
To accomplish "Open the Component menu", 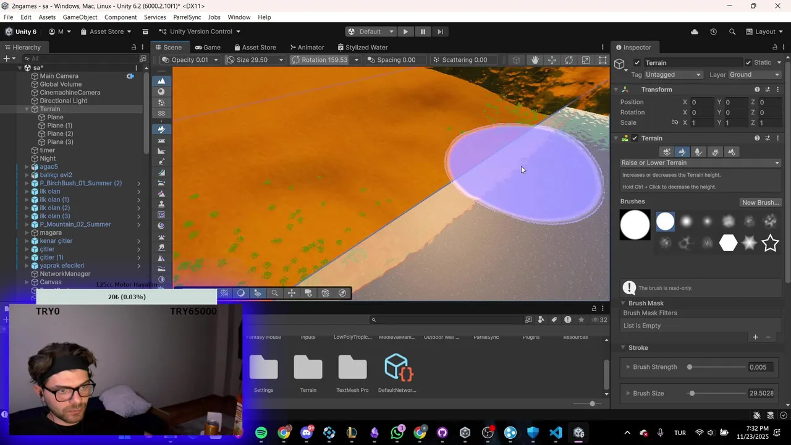I will 121,17.
